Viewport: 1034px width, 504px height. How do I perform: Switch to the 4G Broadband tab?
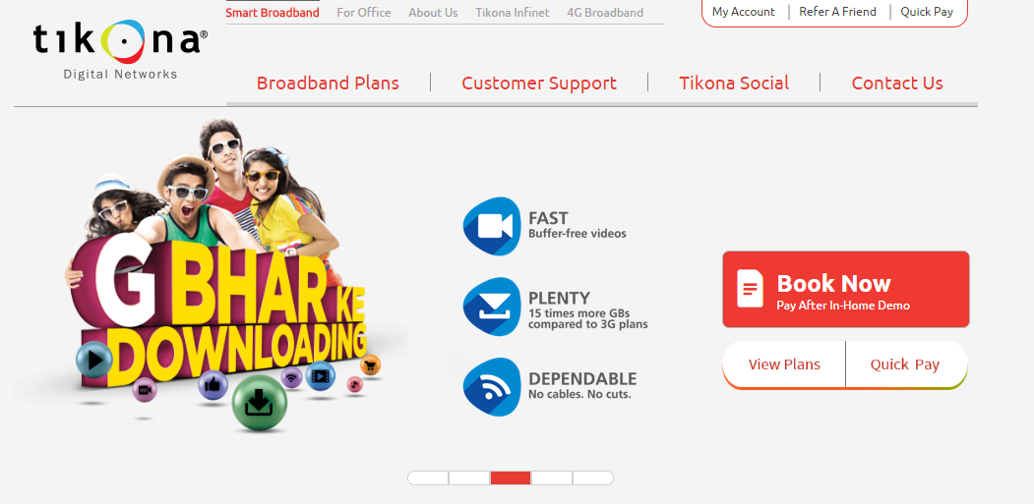pyautogui.click(x=605, y=13)
